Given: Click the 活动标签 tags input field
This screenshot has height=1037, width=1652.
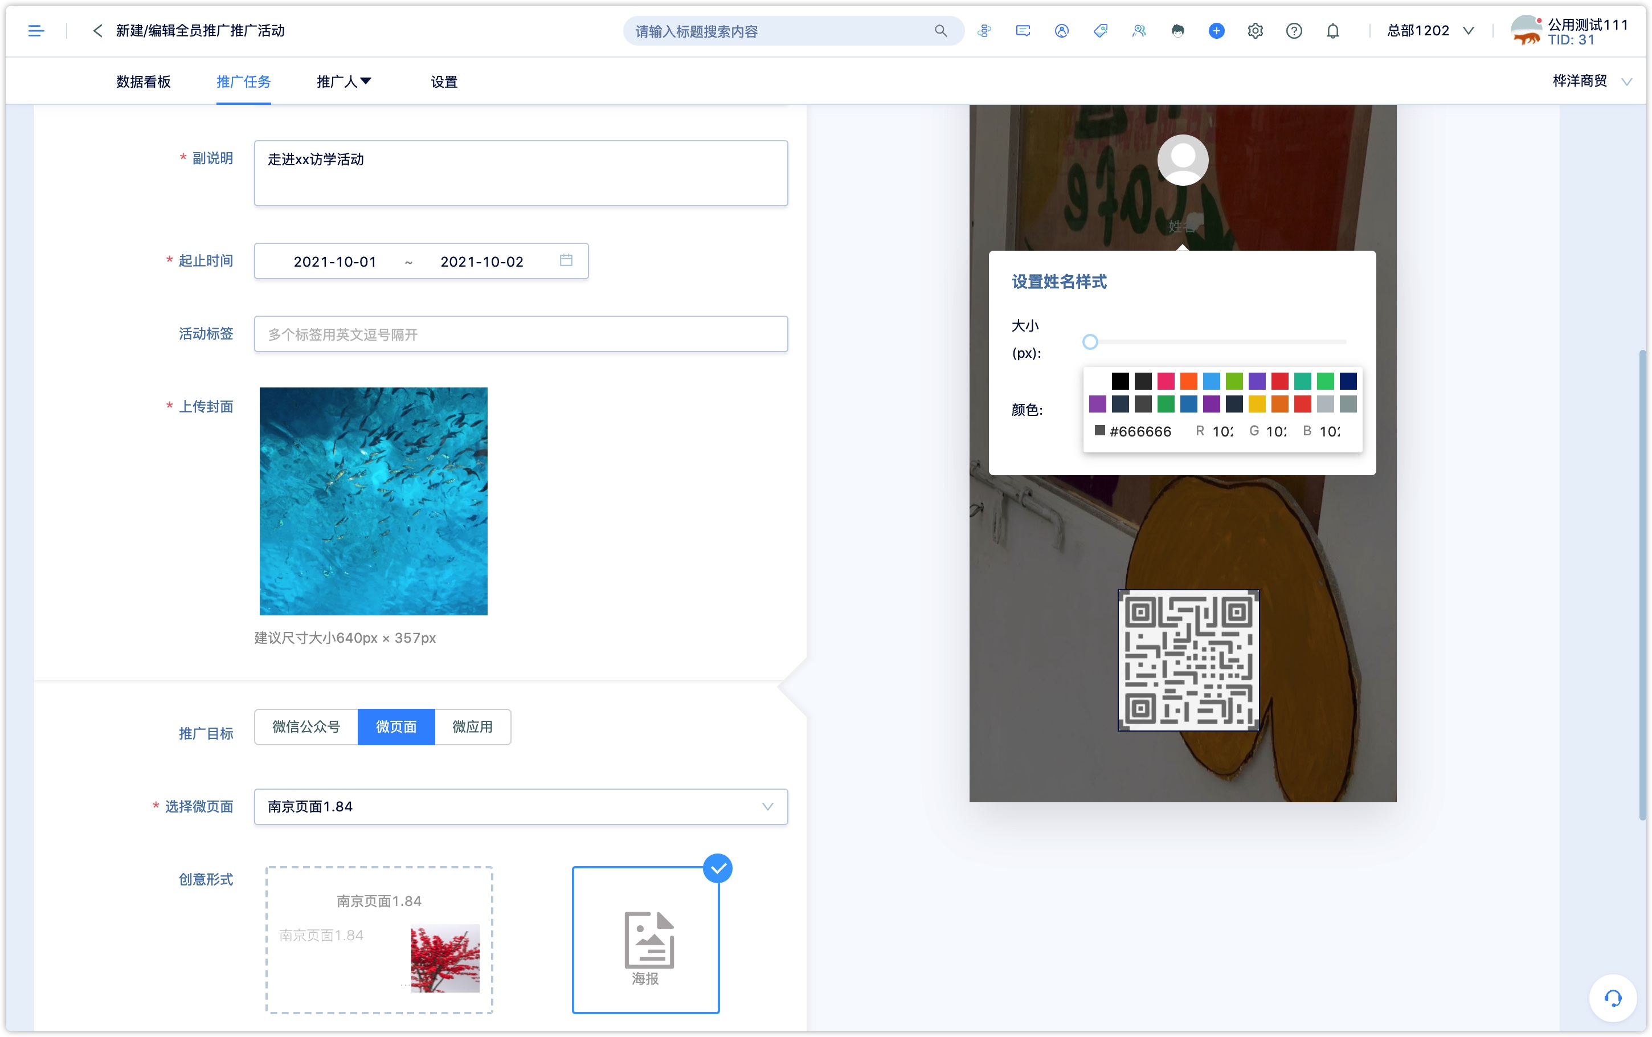Looking at the screenshot, I should pos(521,334).
